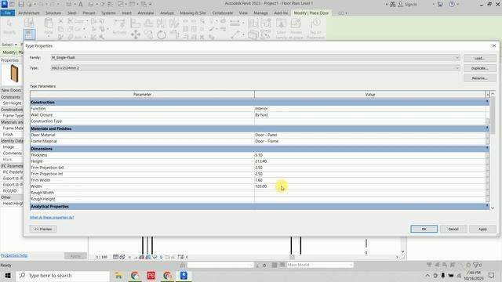Click the Text 'A' quick access icon
The height and width of the screenshot is (282, 502).
pyautogui.click(x=80, y=4)
